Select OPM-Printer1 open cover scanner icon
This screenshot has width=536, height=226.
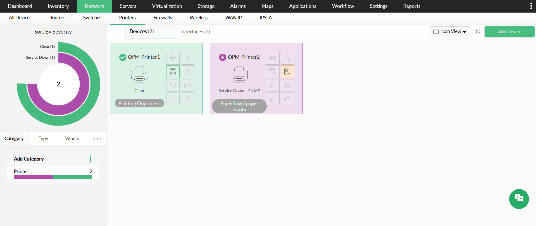pyautogui.click(x=173, y=99)
